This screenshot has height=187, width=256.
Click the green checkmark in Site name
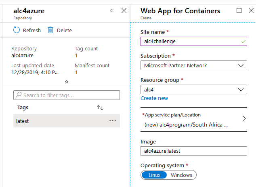coord(243,42)
